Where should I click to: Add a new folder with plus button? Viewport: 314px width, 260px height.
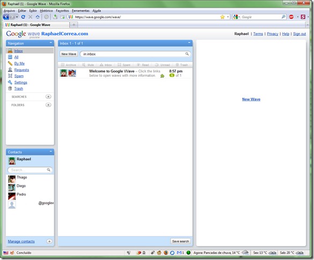click(x=48, y=105)
